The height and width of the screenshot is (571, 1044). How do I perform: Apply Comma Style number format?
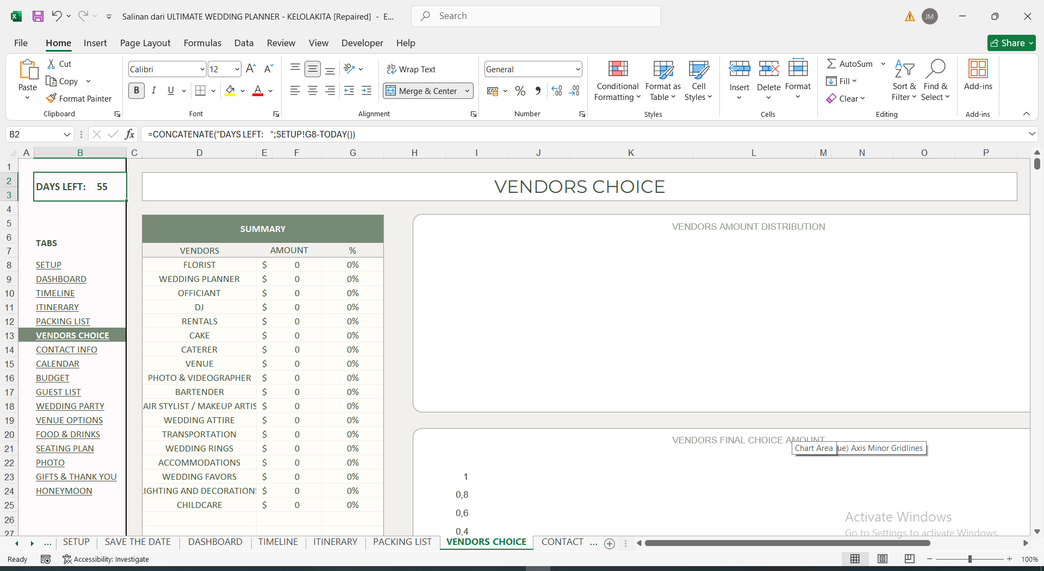coord(538,91)
